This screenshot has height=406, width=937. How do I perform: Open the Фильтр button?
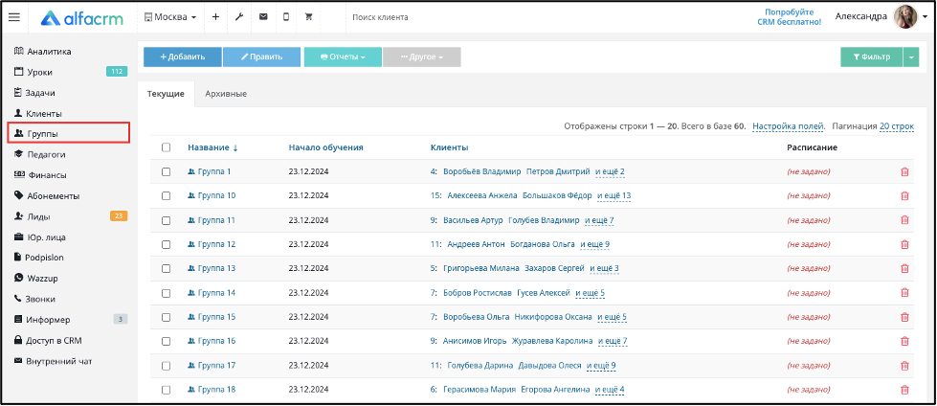pyautogui.click(x=871, y=56)
